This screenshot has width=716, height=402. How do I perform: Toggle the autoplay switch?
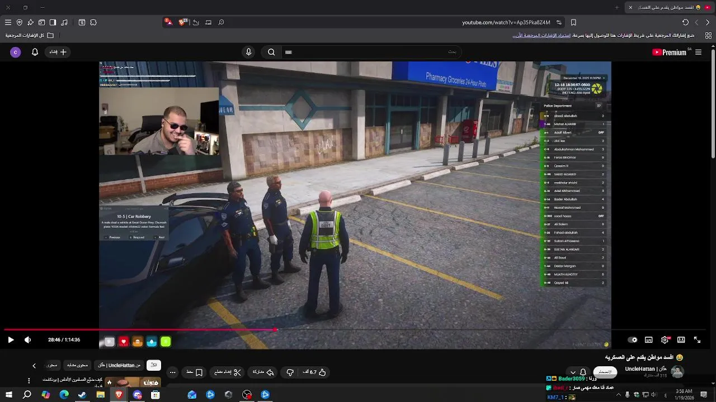pyautogui.click(x=633, y=339)
